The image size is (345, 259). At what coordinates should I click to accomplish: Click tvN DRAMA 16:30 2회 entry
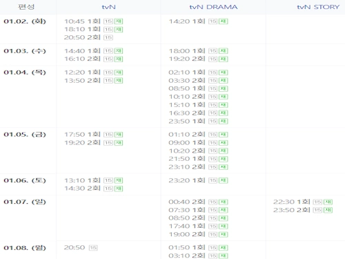click(x=198, y=113)
